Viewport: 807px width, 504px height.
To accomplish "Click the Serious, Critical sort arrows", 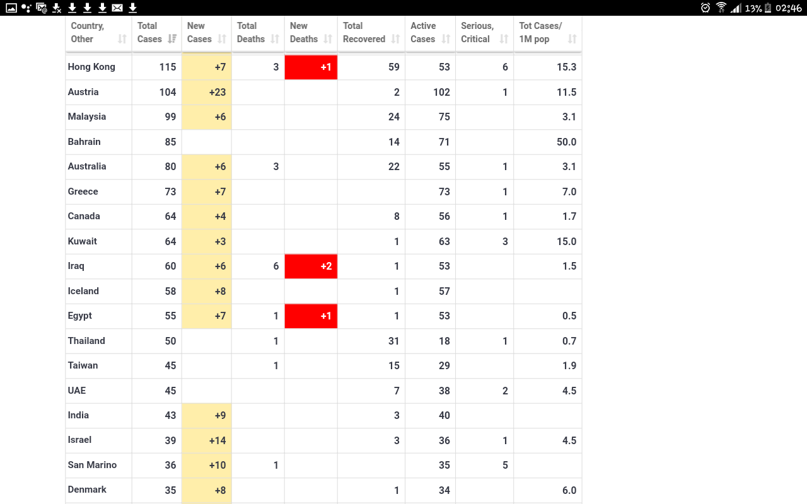I will tap(504, 39).
